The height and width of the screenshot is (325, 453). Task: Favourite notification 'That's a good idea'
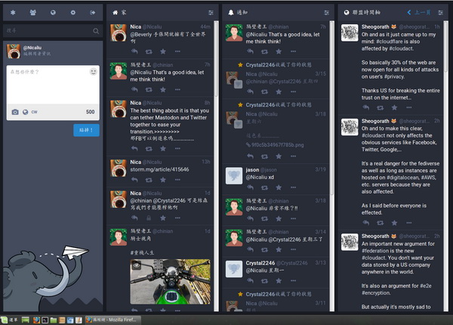(279, 51)
